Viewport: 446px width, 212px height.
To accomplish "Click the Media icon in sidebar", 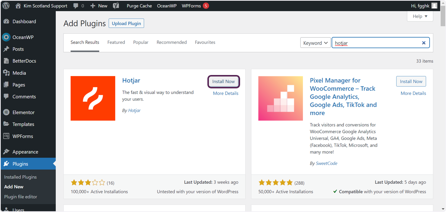I will click(x=6, y=73).
